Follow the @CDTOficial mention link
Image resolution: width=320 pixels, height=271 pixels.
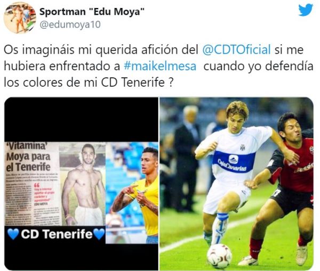pos(236,50)
